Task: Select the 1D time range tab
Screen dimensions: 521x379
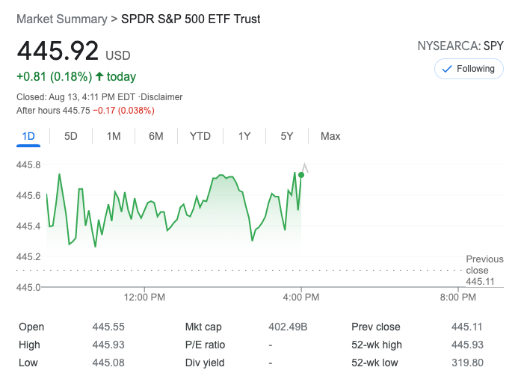Action: pos(28,136)
